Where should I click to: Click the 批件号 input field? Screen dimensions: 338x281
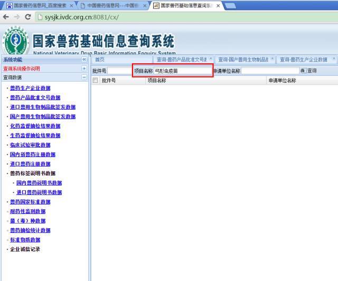[x=119, y=71]
